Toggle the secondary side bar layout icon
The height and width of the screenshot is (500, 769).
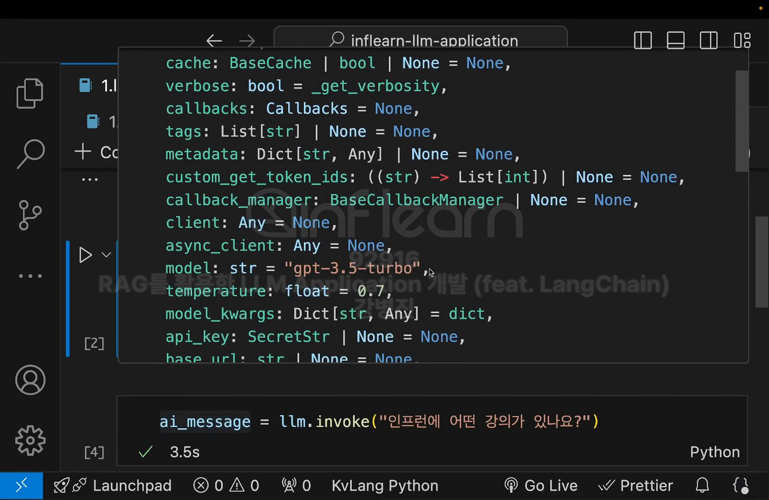(x=708, y=40)
